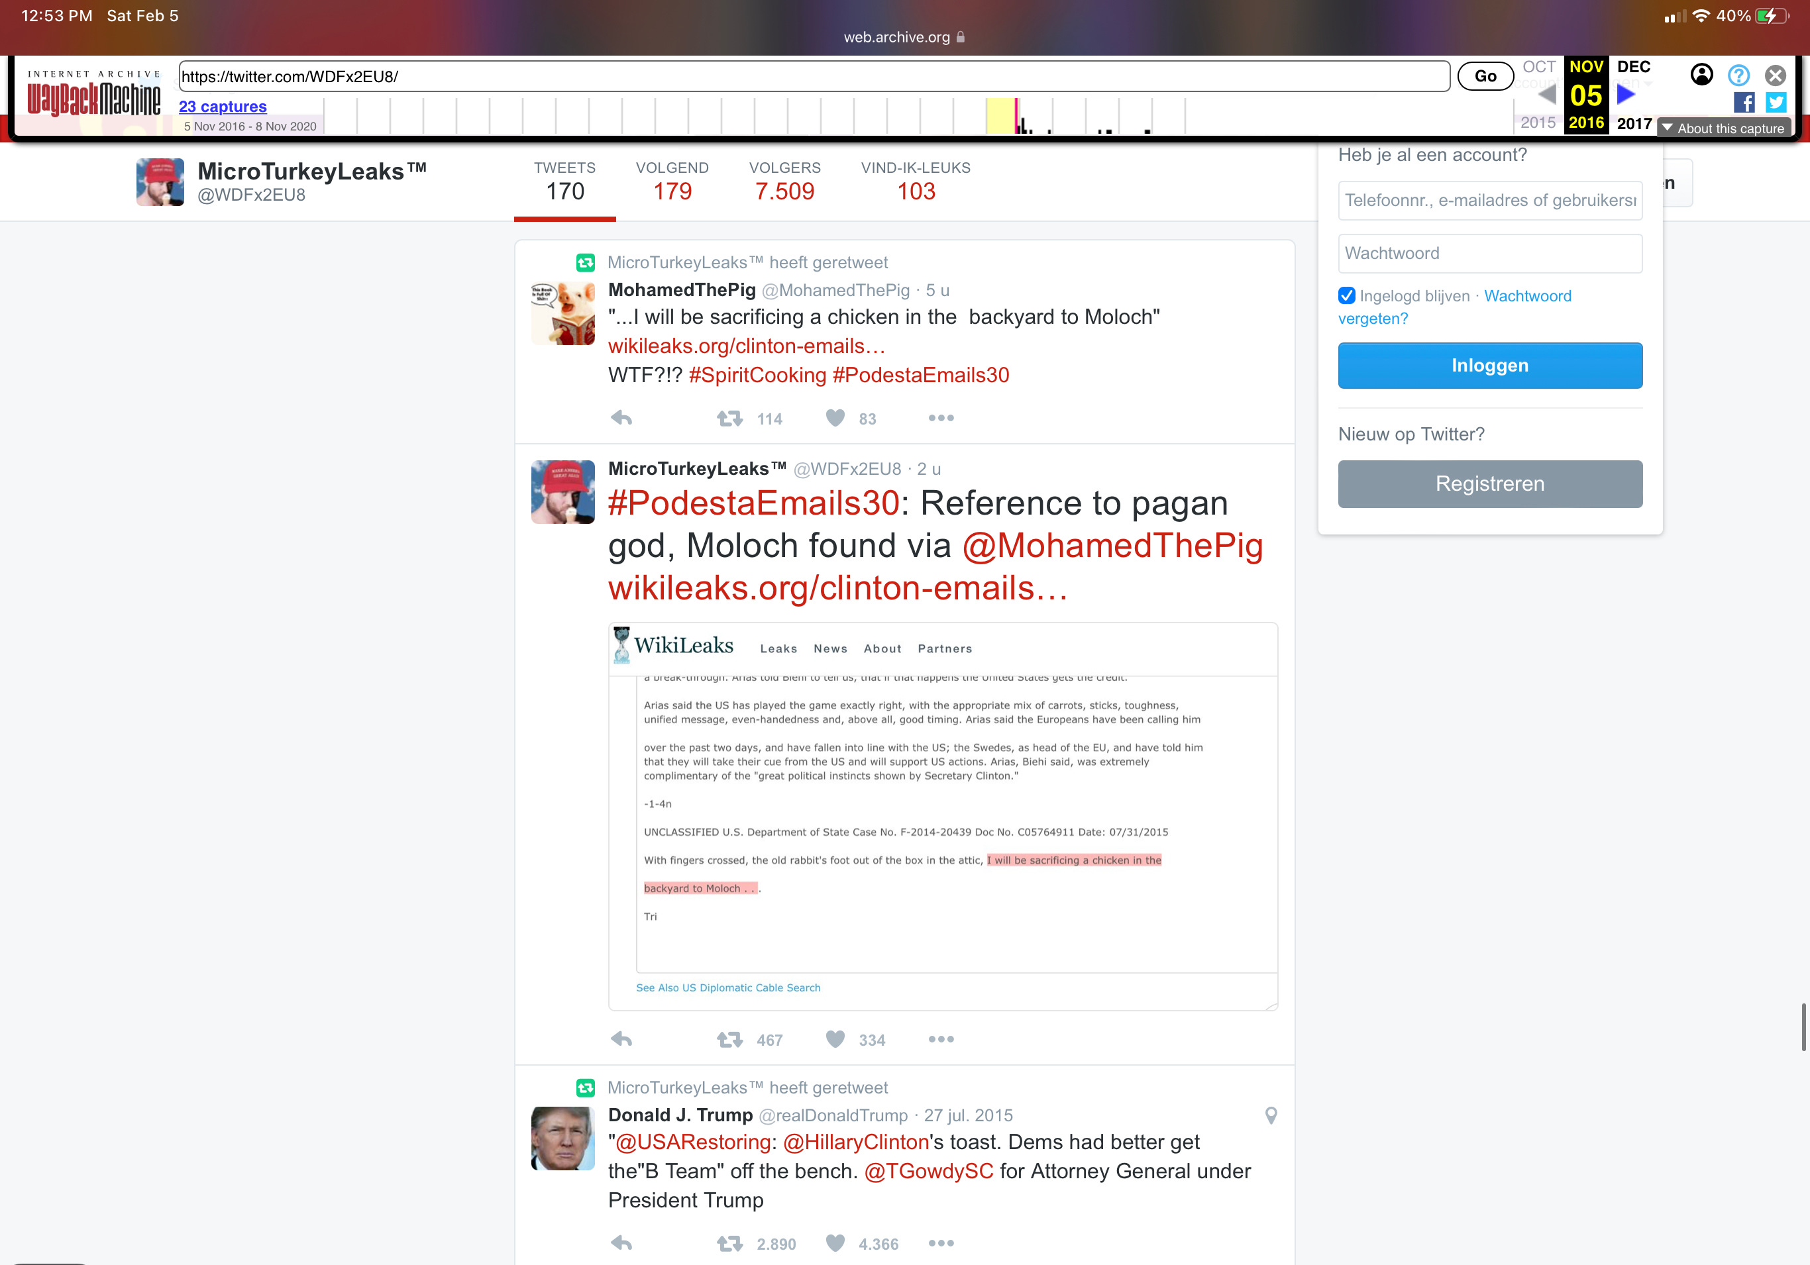Image resolution: width=1810 pixels, height=1265 pixels.
Task: Click the Telefoonnr. or e-mailadres field
Action: point(1490,200)
